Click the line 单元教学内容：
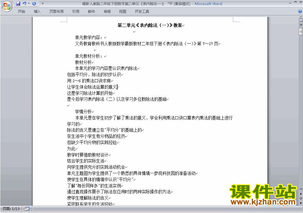This screenshot has width=303, height=213. [89, 37]
